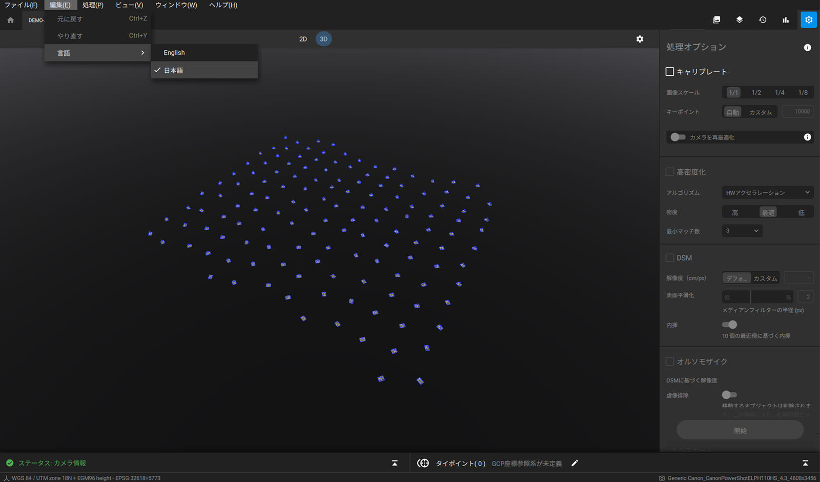This screenshot has width=820, height=482.
Task: Select the 1/2 image scale option
Action: click(x=756, y=92)
